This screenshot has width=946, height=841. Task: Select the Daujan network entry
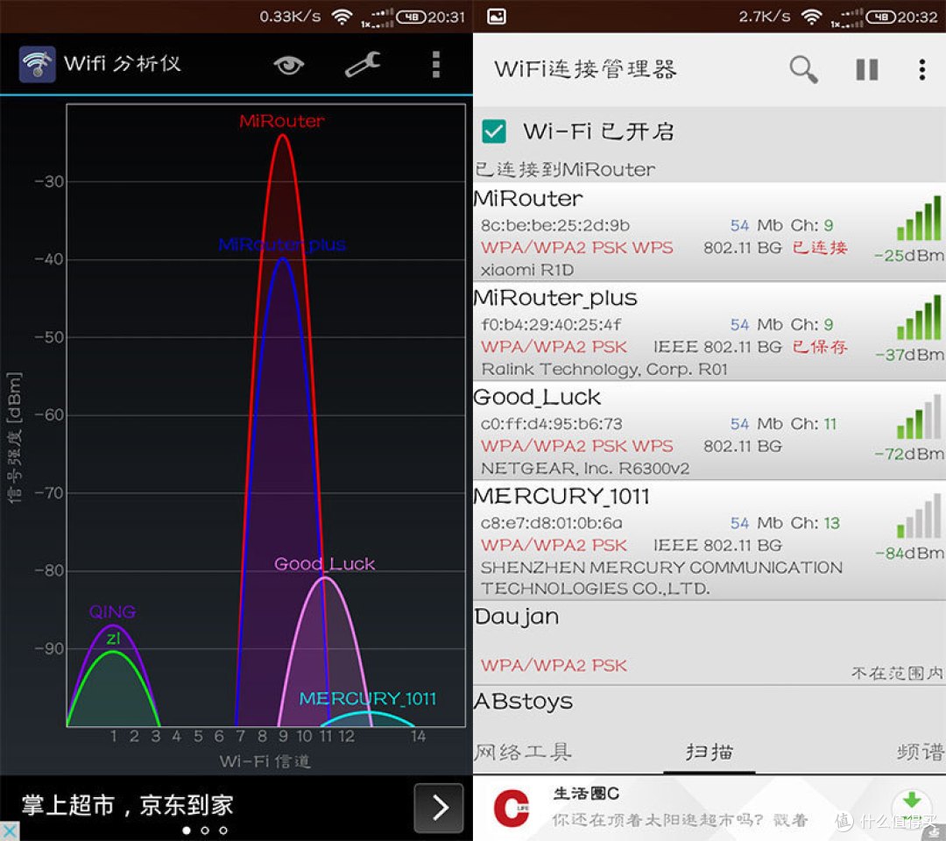point(709,642)
